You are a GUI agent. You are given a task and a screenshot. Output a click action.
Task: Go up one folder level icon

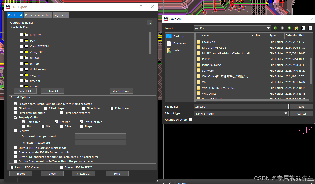point(289,28)
